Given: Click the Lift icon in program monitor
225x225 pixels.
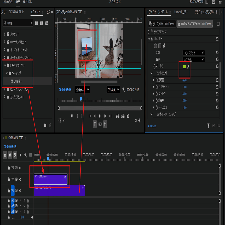Looking at the screenshot, I should click(x=118, y=116).
